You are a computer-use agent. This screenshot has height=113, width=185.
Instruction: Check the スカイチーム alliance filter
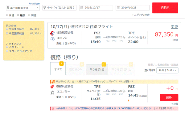point(7,47)
